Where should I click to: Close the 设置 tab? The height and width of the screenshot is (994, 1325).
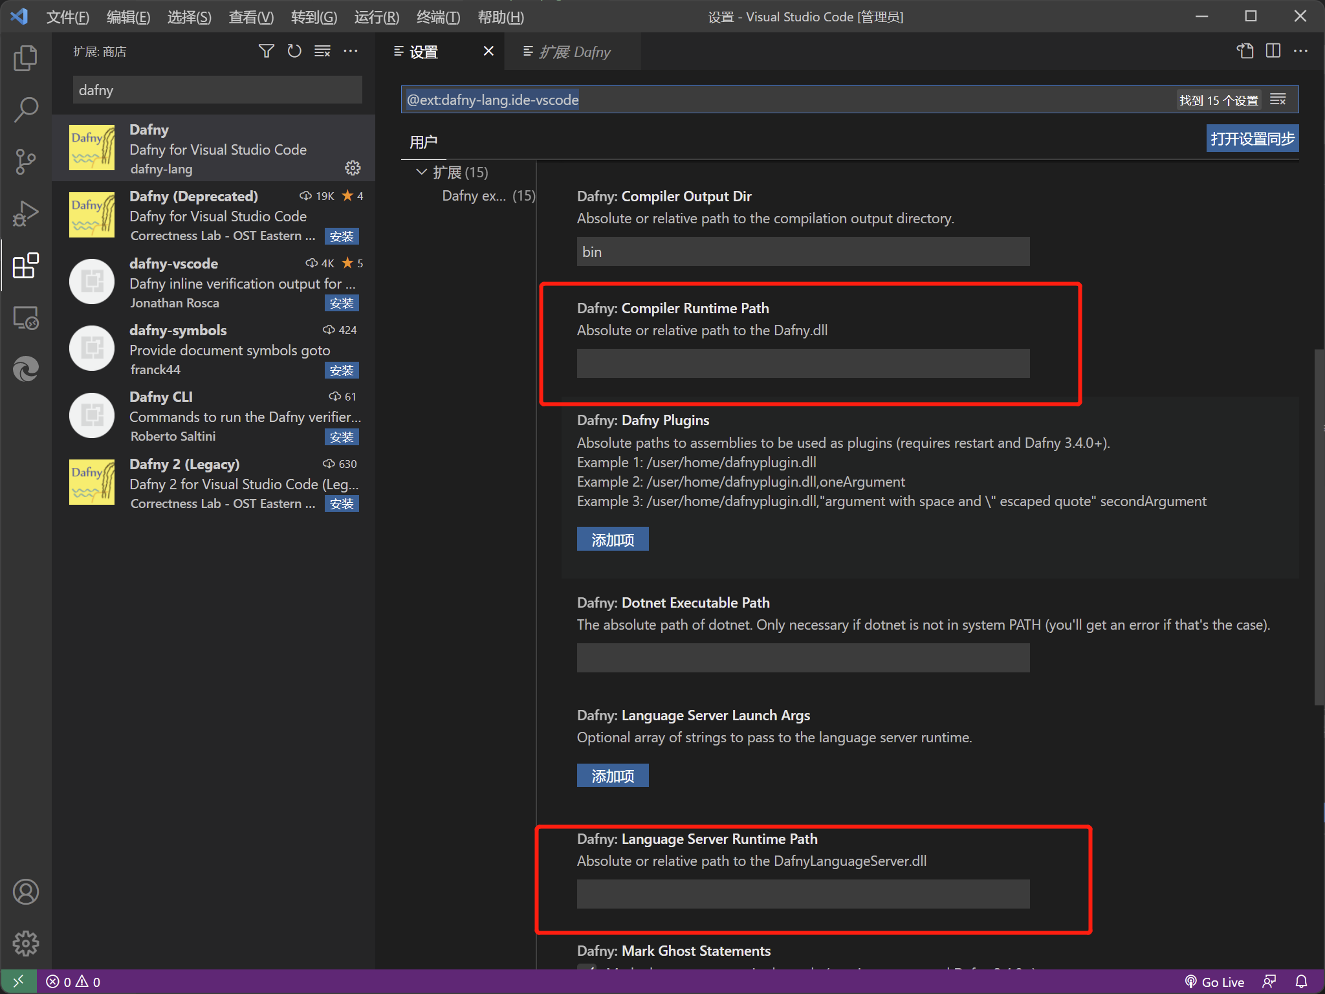coord(488,51)
